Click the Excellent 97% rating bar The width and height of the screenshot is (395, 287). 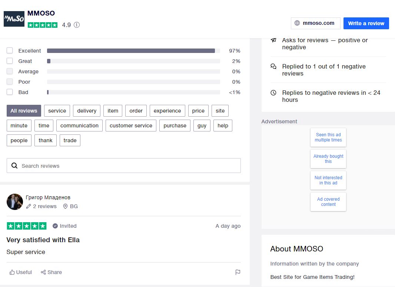pyautogui.click(x=133, y=51)
